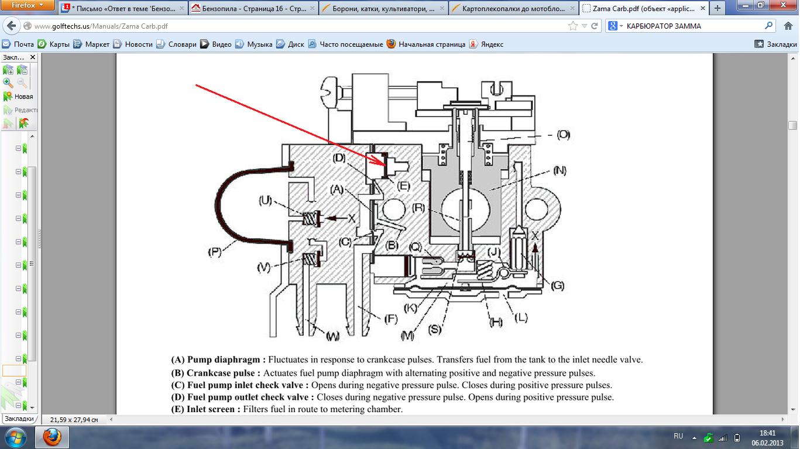Click the zoom-in bookmark text icon

pyautogui.click(x=8, y=83)
